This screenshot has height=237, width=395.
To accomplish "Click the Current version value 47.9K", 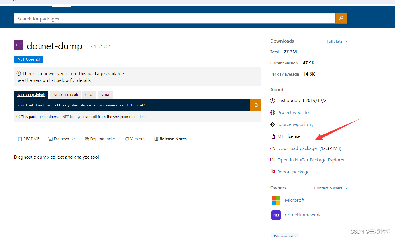I will (309, 63).
